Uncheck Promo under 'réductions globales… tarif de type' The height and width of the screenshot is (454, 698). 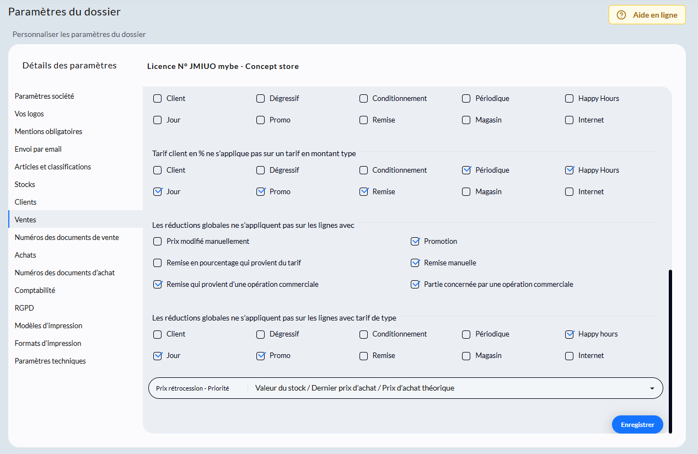[x=261, y=355]
